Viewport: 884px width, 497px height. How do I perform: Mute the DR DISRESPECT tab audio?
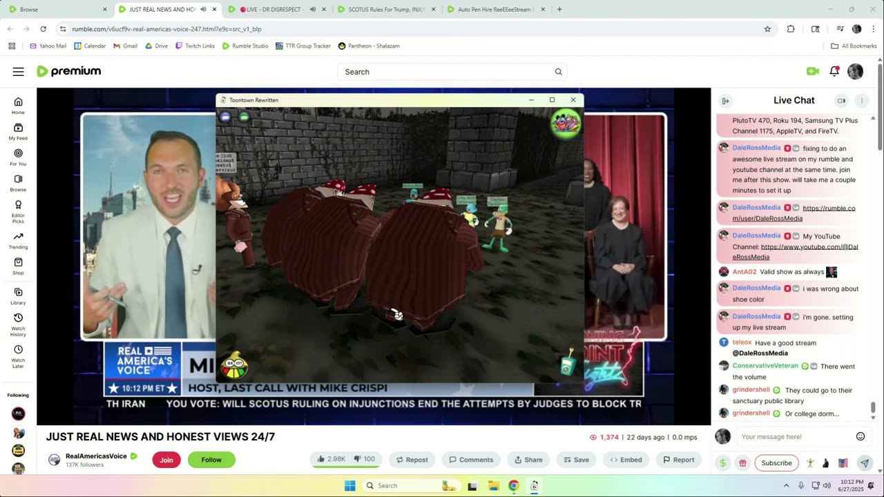click(x=312, y=10)
